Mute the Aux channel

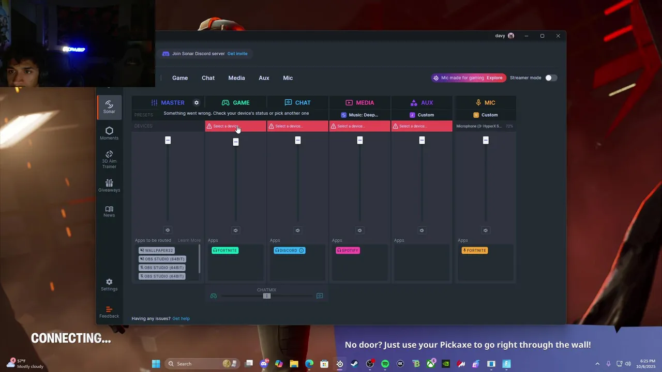click(422, 230)
